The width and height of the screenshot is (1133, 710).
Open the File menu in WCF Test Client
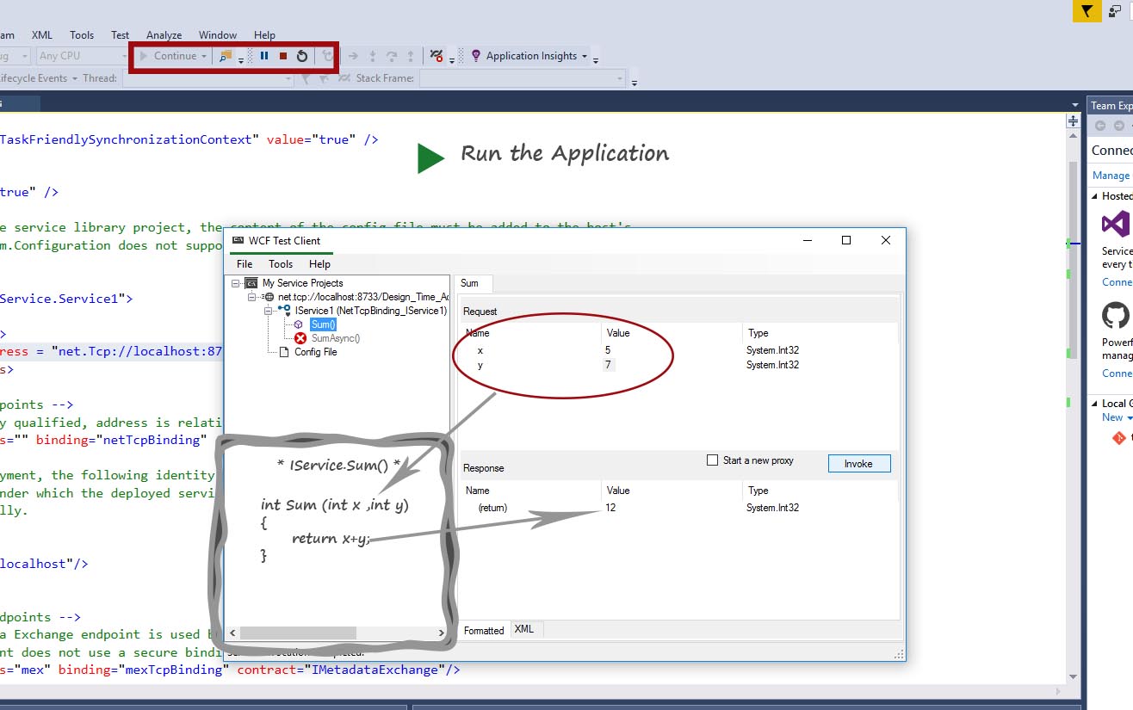(245, 264)
